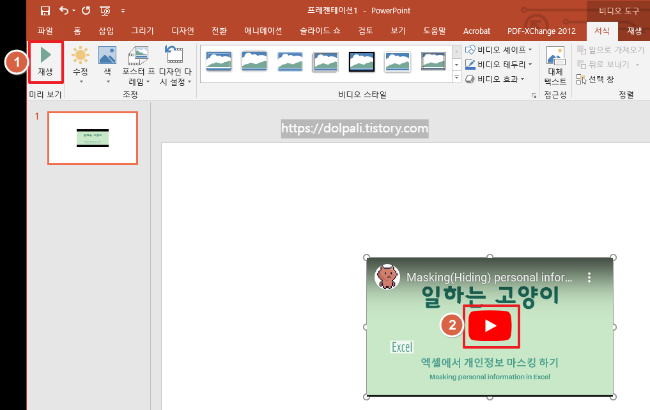Image resolution: width=650 pixels, height=410 pixels.
Task: Click the Start Slide Show quick access icon
Action: (x=104, y=10)
